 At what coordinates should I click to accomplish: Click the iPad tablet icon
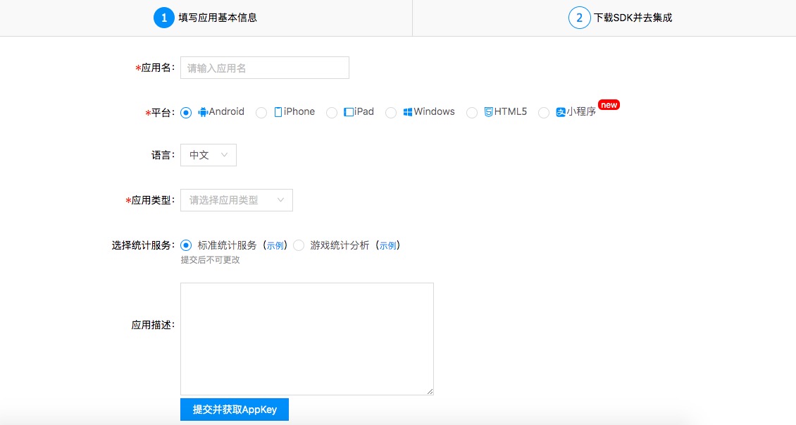pyautogui.click(x=349, y=112)
